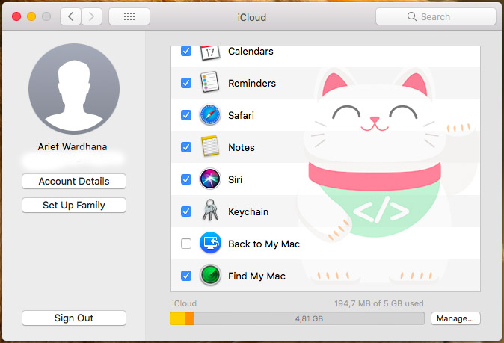The width and height of the screenshot is (504, 343).
Task: Open Account Details
Action: (74, 181)
